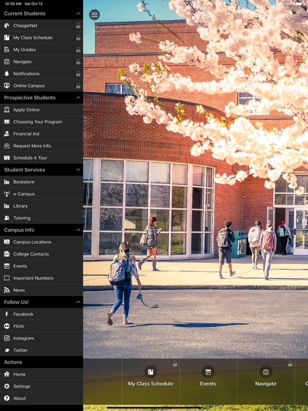The height and width of the screenshot is (411, 308).
Task: Click the Facebook label
Action: 24,314
